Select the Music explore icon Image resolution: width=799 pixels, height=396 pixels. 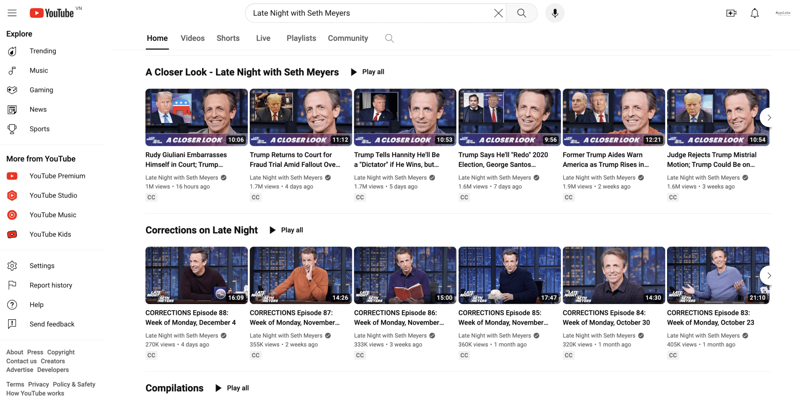pyautogui.click(x=12, y=70)
